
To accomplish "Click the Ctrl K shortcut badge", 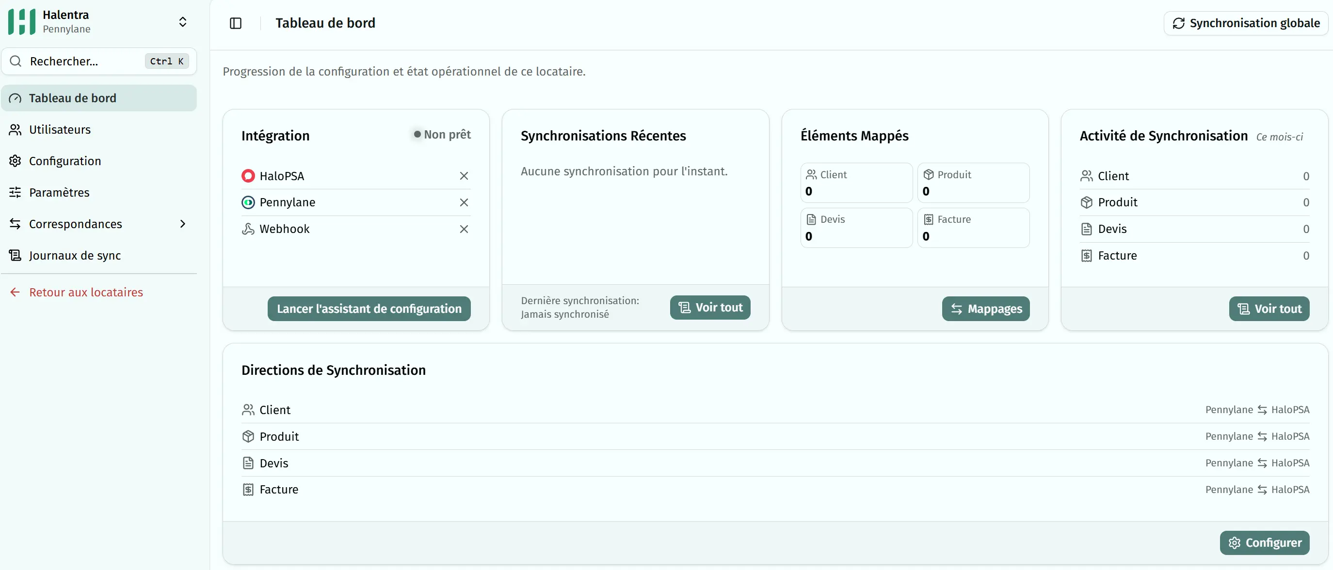I will tap(167, 61).
